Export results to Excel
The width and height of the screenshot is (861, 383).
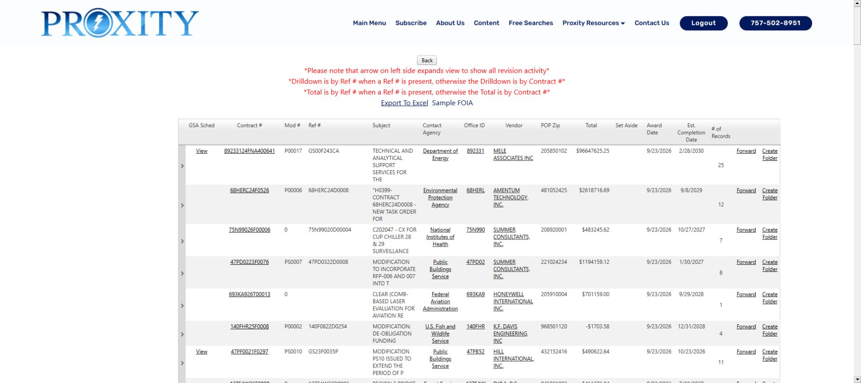pos(404,103)
